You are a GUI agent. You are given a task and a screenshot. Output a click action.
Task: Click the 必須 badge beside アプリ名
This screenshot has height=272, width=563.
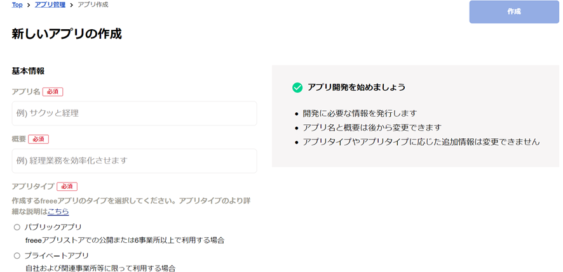53,92
